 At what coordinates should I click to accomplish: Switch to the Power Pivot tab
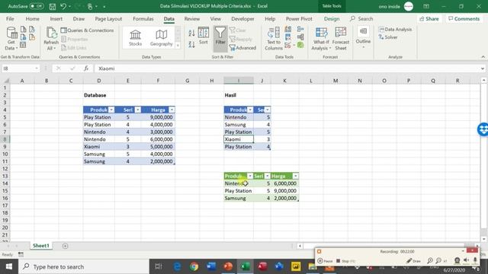[x=299, y=18]
